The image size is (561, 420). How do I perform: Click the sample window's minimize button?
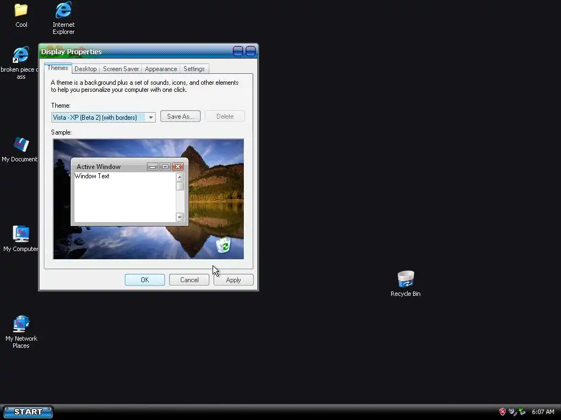point(152,166)
